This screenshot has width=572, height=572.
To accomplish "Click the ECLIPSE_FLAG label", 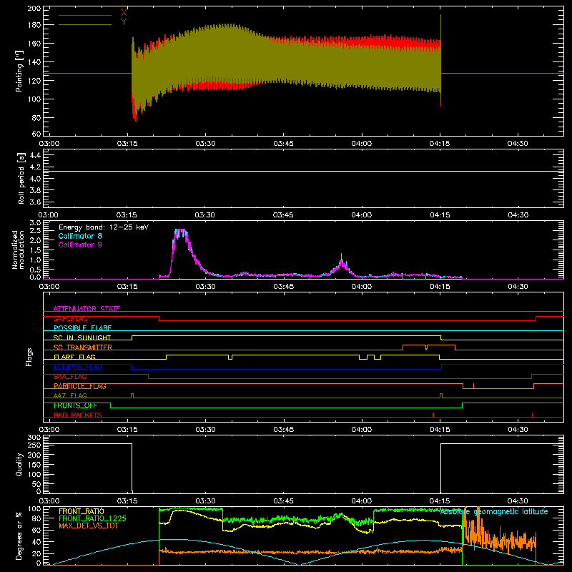I will 78,367.
